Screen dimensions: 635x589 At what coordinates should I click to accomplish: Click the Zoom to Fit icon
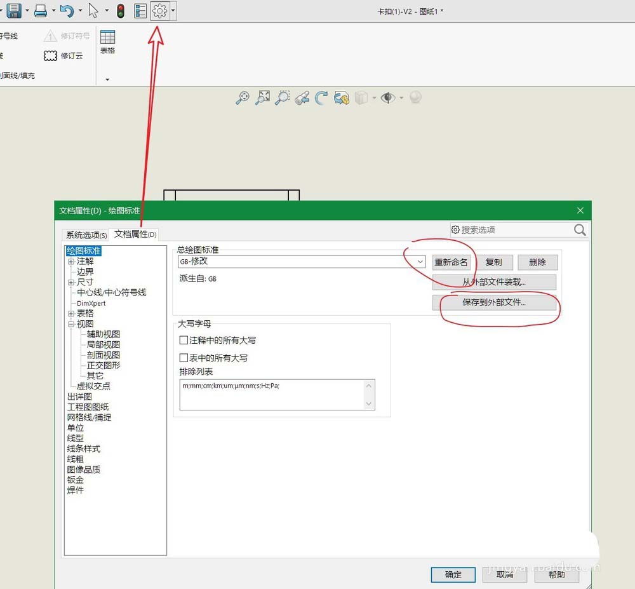point(262,97)
